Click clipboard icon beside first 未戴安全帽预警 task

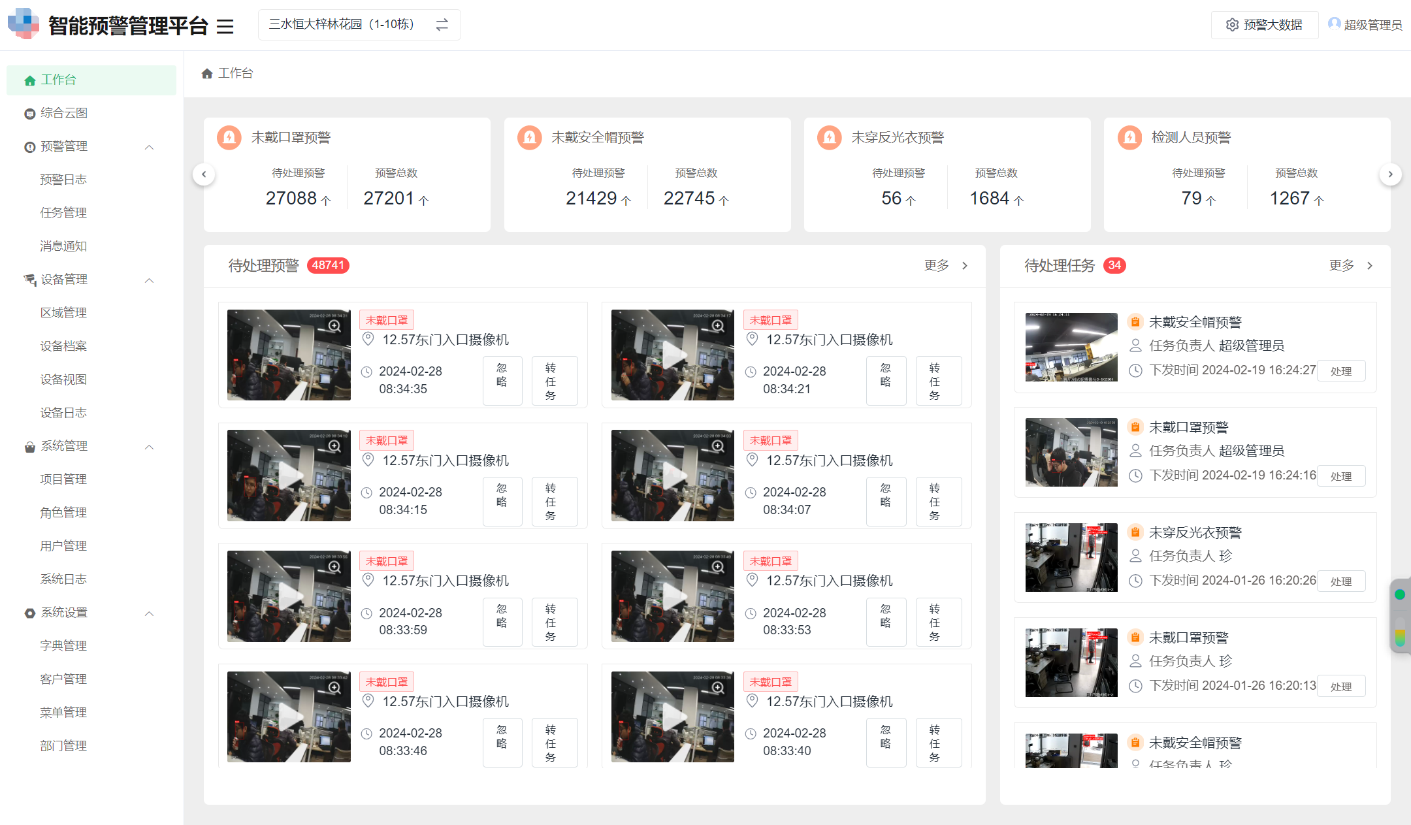1135,322
